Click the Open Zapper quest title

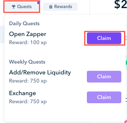tap(28, 34)
